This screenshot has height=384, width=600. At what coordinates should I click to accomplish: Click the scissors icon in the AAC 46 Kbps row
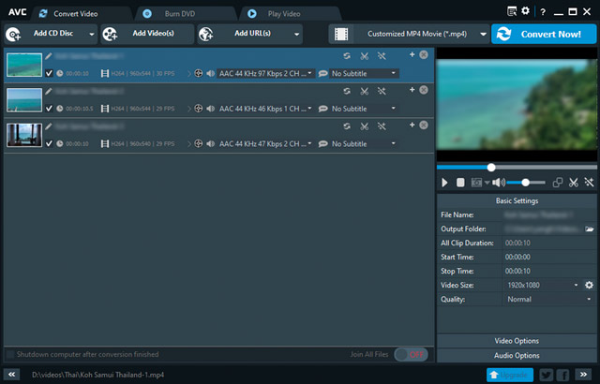point(365,92)
